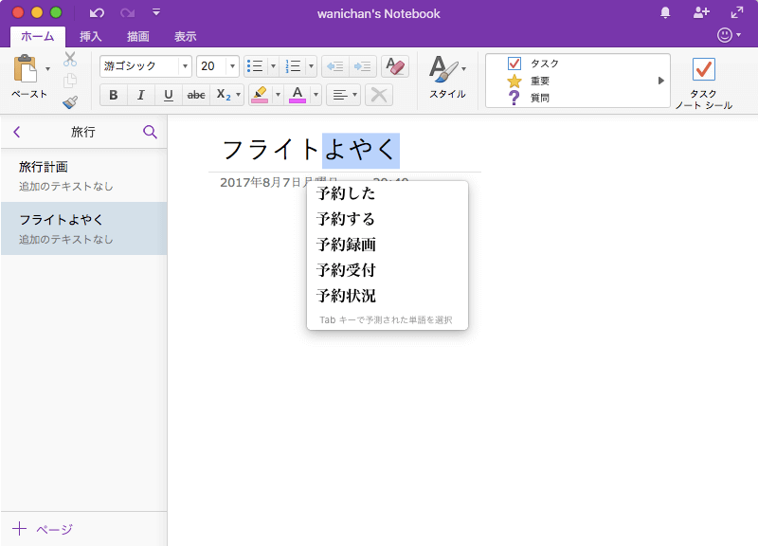Viewport: 758px width, 546px height.
Task: Open the paragraph alignment menu
Action: pyautogui.click(x=344, y=95)
